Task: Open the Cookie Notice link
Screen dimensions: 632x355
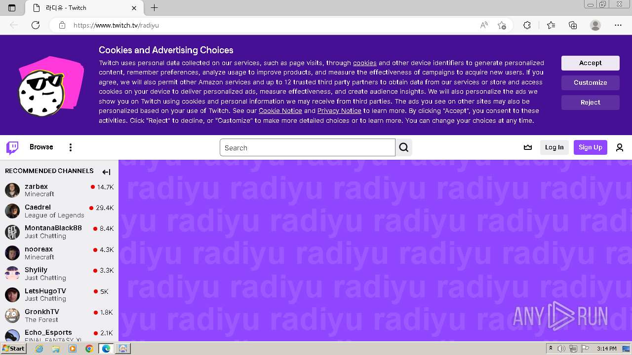Action: [x=280, y=111]
